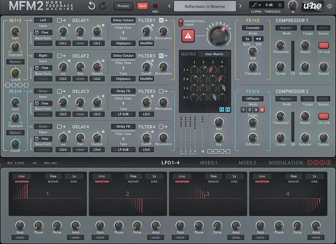
Task: Click the Filter2 F2 routing icon
Action: point(163,56)
